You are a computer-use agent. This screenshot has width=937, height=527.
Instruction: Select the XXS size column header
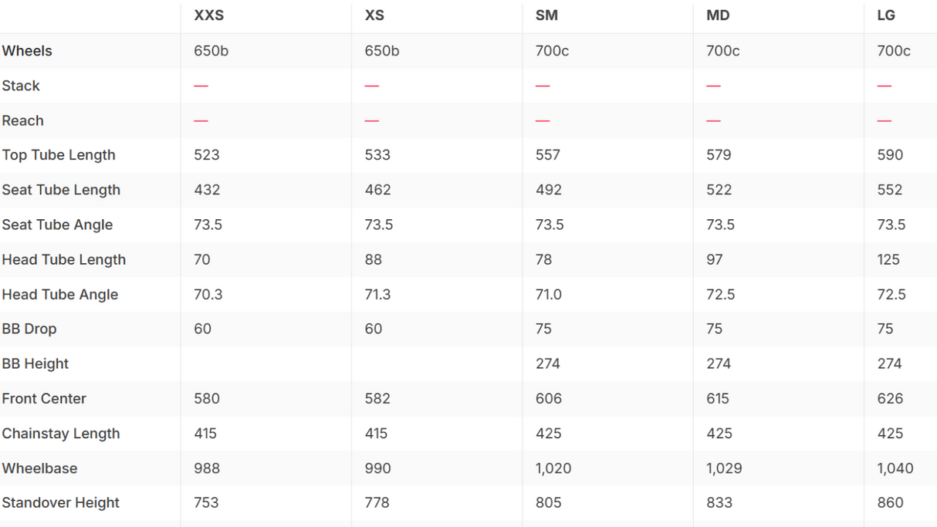[x=209, y=15]
